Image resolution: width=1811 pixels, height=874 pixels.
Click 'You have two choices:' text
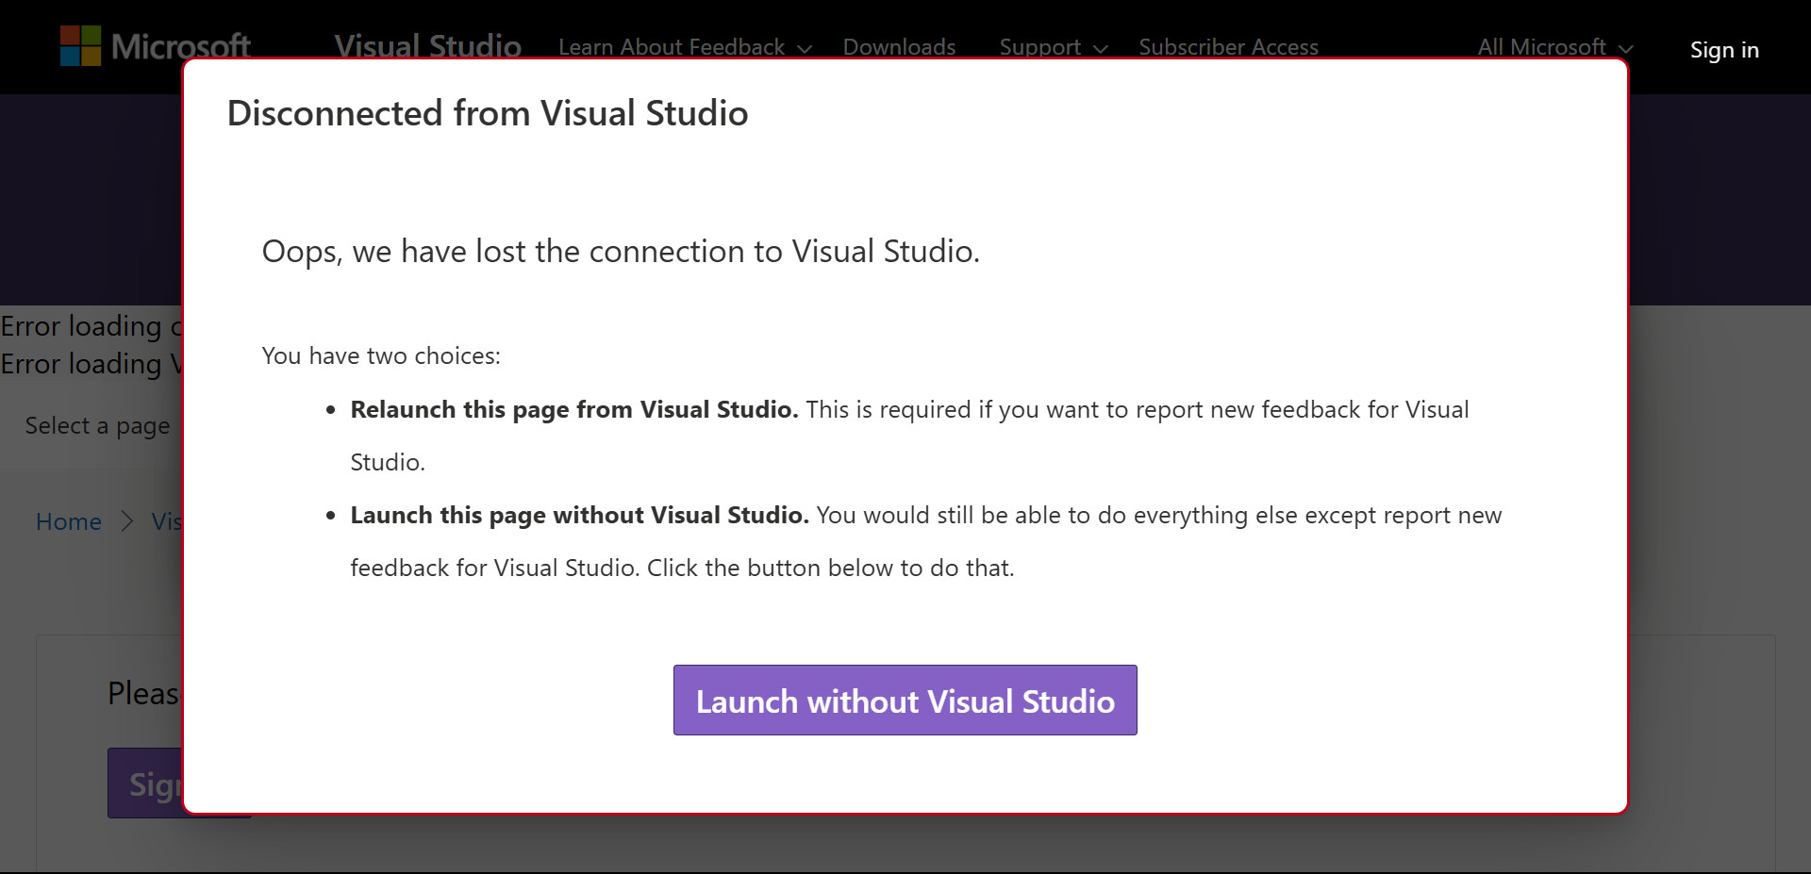pos(381,355)
